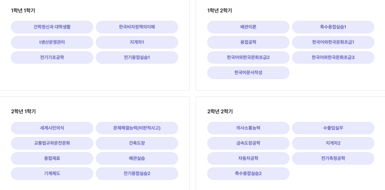Viewport: 385px width, 190px height.
Task: Open the 건축도장 course
Action: click(137, 143)
